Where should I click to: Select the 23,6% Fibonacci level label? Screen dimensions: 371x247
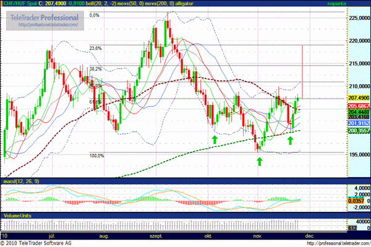pyautogui.click(x=95, y=48)
